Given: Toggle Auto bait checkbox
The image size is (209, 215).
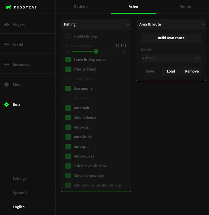Looking at the screenshot, I should tap(68, 108).
